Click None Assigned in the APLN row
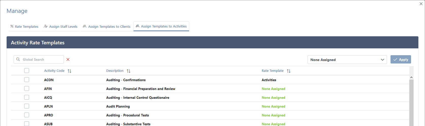Viewport: 425px width, 126px height. point(273,106)
